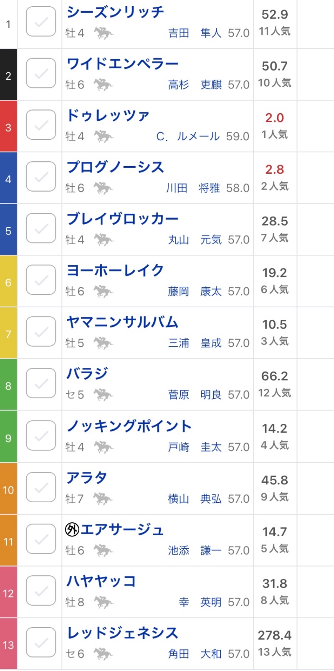334x671 pixels.
Task: Click the horse icon under アラタ
Action: 103,499
